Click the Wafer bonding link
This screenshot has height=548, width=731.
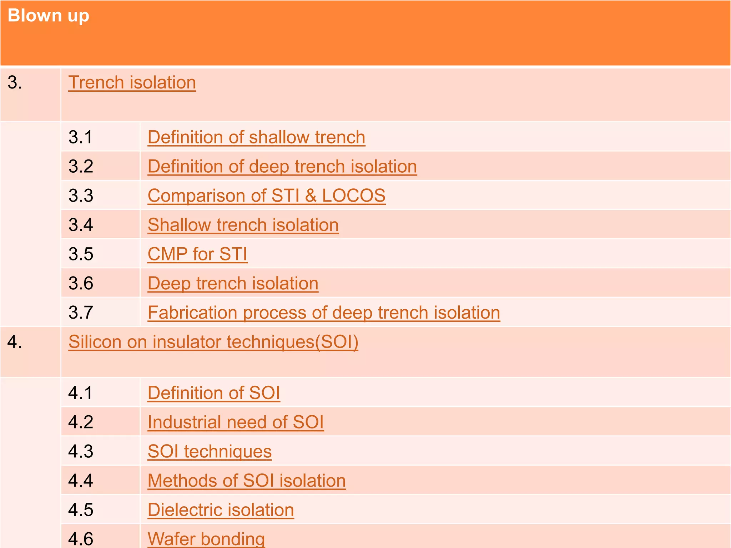click(x=206, y=539)
